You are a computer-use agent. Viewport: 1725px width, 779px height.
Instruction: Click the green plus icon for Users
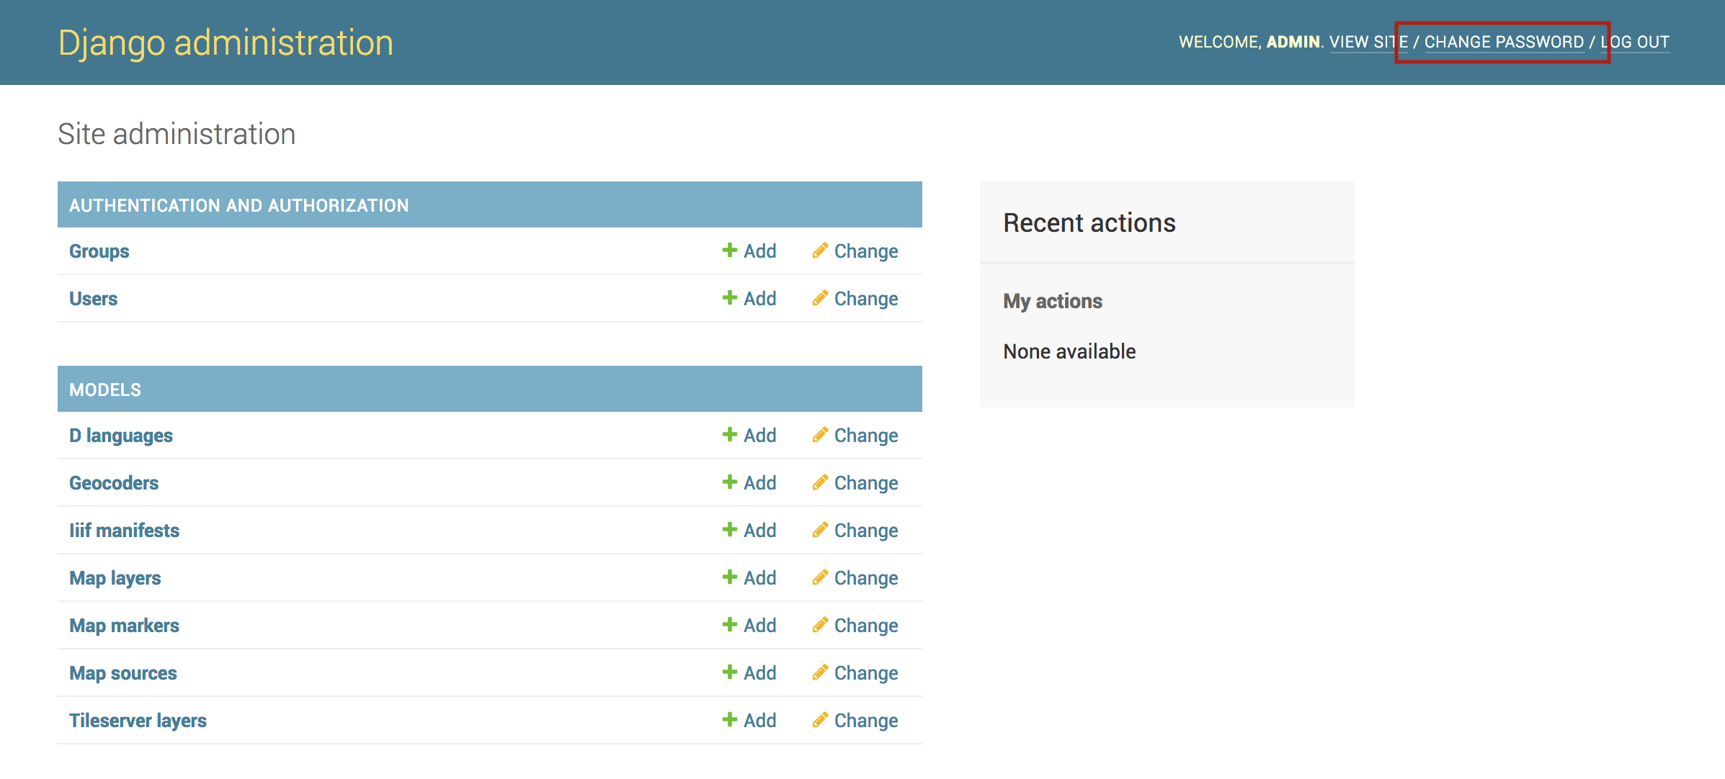pyautogui.click(x=729, y=297)
